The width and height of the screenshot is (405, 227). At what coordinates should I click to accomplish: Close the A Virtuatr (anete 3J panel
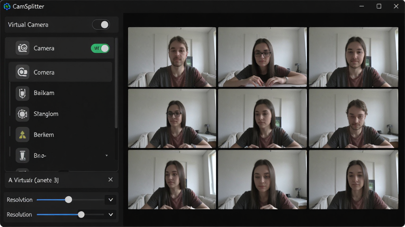pos(111,180)
